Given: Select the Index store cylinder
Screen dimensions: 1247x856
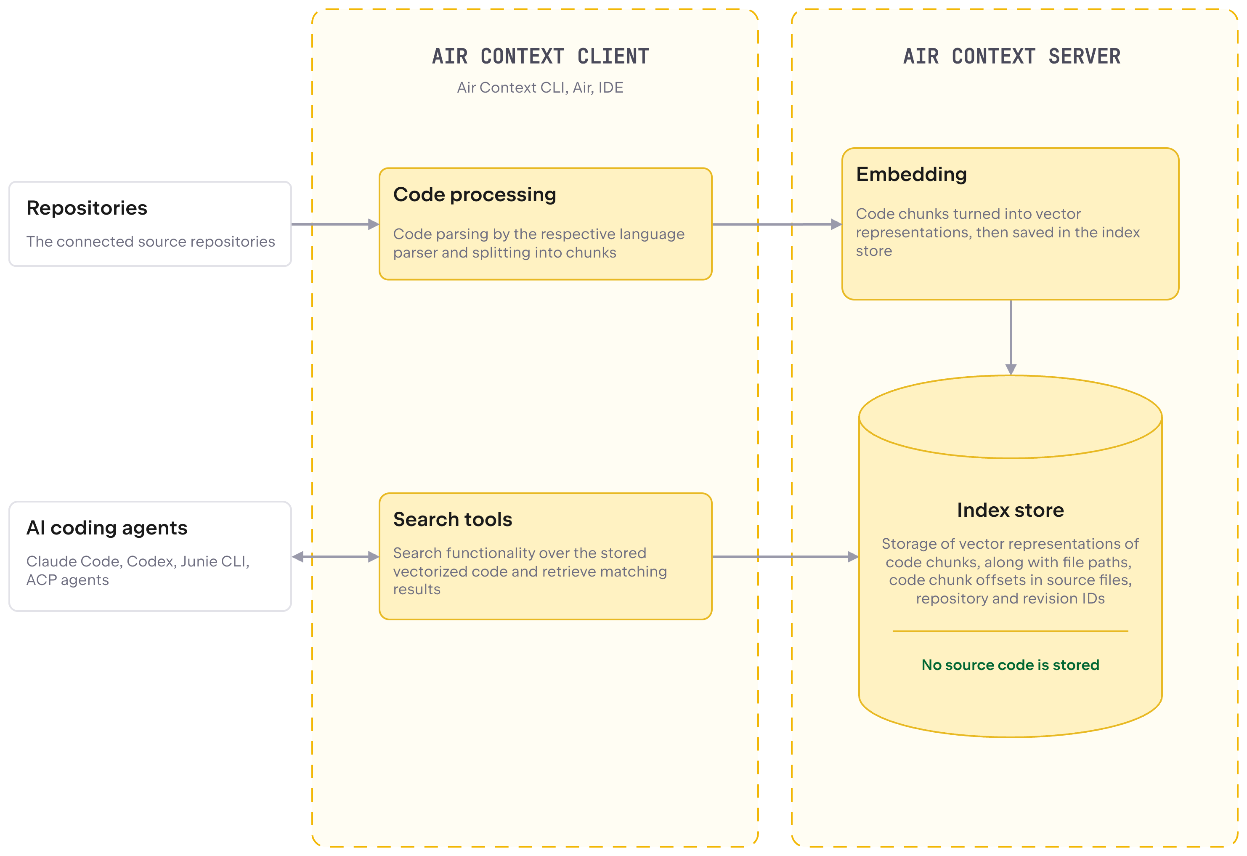Looking at the screenshot, I should click(1011, 556).
